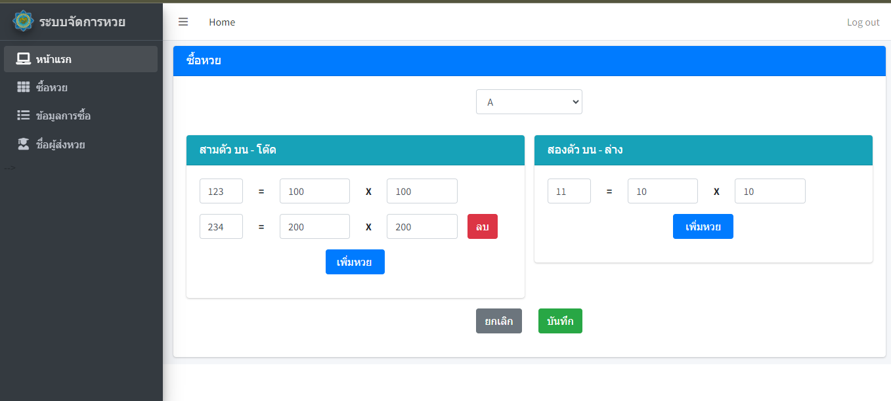Go to ข้อมูลการซื้อ in the sidebar
Image resolution: width=891 pixels, height=401 pixels.
[x=63, y=116]
